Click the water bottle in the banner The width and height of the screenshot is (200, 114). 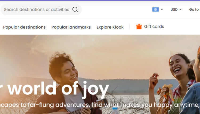[x=115, y=111]
